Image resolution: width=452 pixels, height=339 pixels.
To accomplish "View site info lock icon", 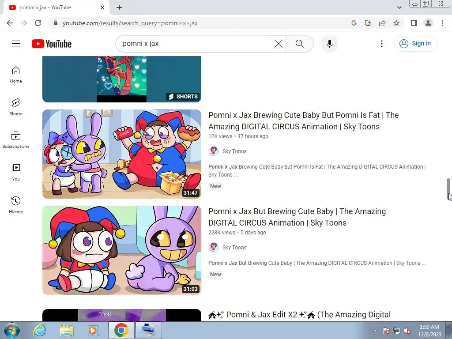I will (56, 23).
